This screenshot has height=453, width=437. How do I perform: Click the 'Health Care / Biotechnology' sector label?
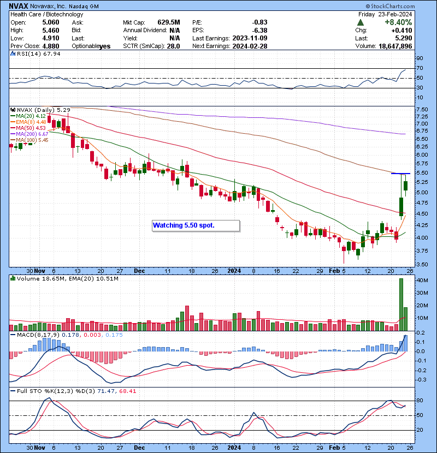[x=47, y=14]
